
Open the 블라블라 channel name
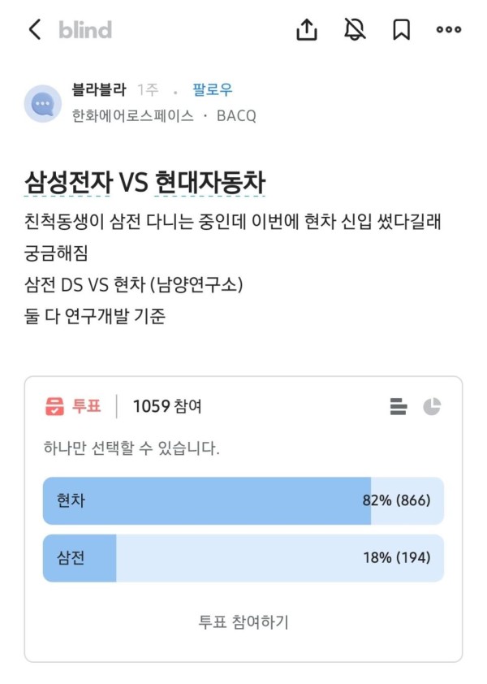99,89
